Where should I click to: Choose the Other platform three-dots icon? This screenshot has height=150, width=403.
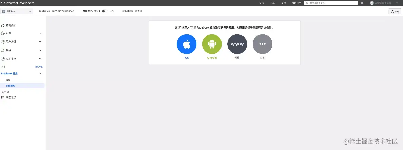pos(263,44)
